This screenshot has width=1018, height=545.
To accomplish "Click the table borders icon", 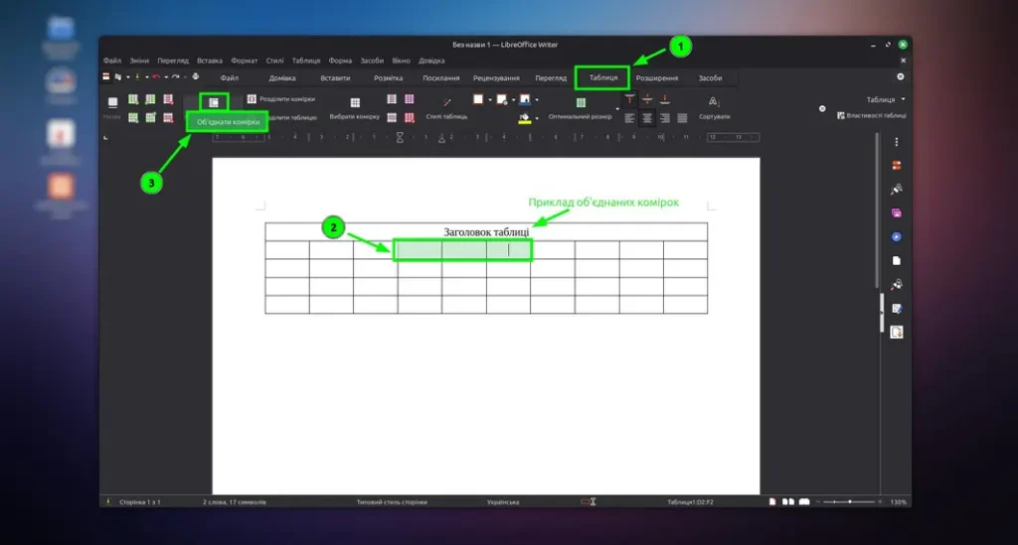I will click(478, 99).
